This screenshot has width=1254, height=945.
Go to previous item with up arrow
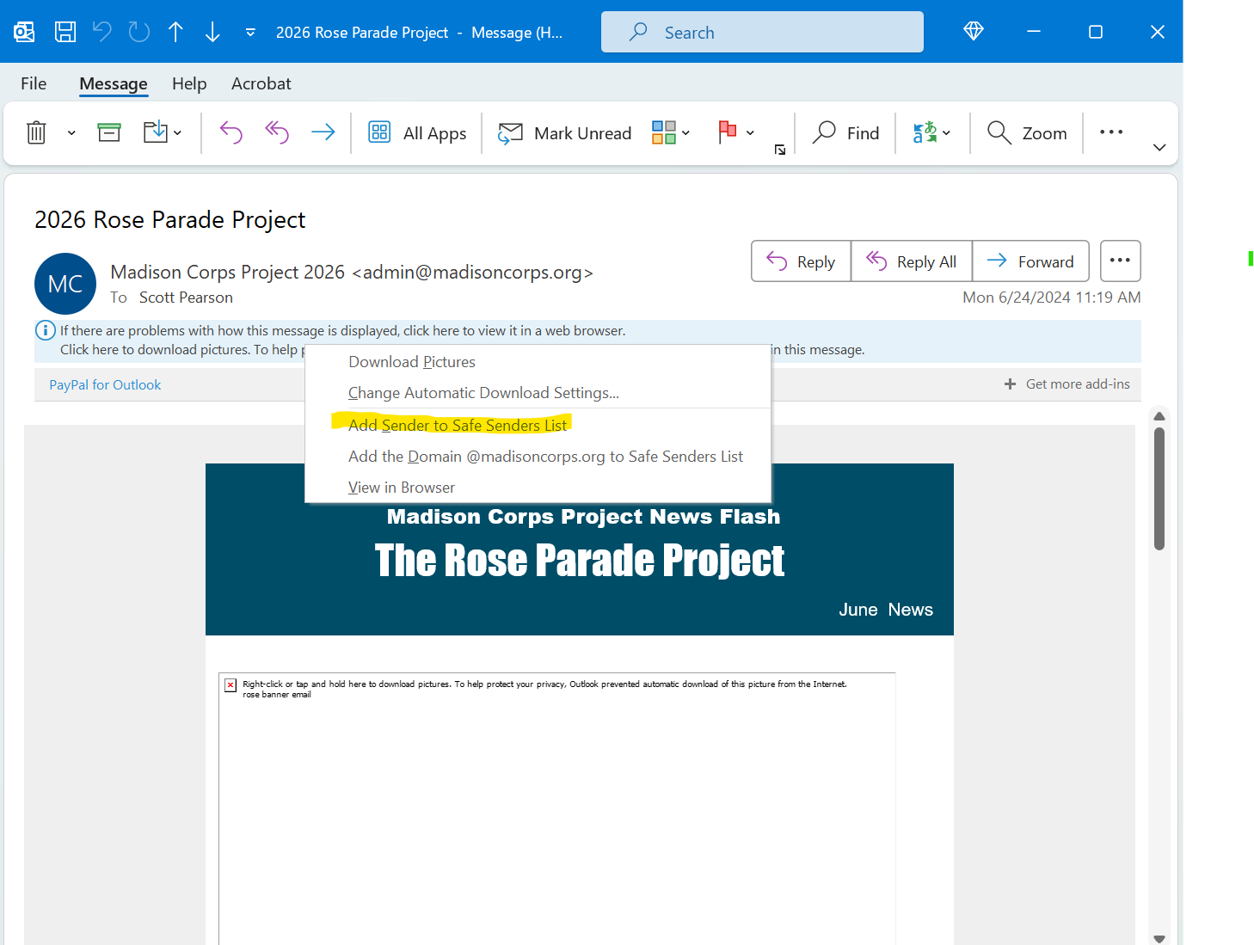click(x=175, y=33)
